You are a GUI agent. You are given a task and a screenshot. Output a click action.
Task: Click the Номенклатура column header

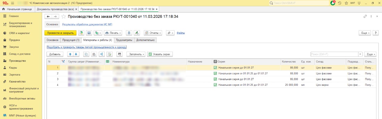[148, 61]
